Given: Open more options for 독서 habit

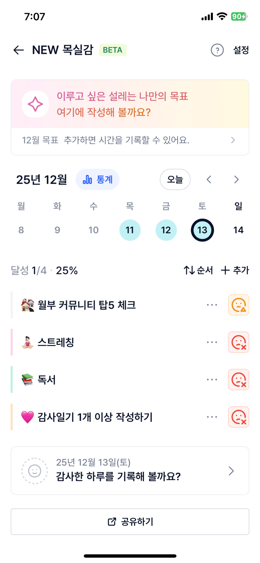Looking at the screenshot, I should click(212, 380).
